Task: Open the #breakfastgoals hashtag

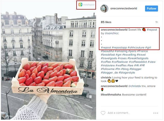Action: [x=138, y=58]
